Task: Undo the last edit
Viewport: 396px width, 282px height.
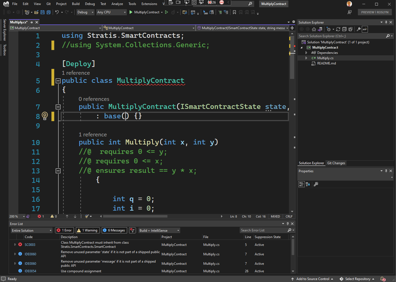Action: click(x=57, y=12)
